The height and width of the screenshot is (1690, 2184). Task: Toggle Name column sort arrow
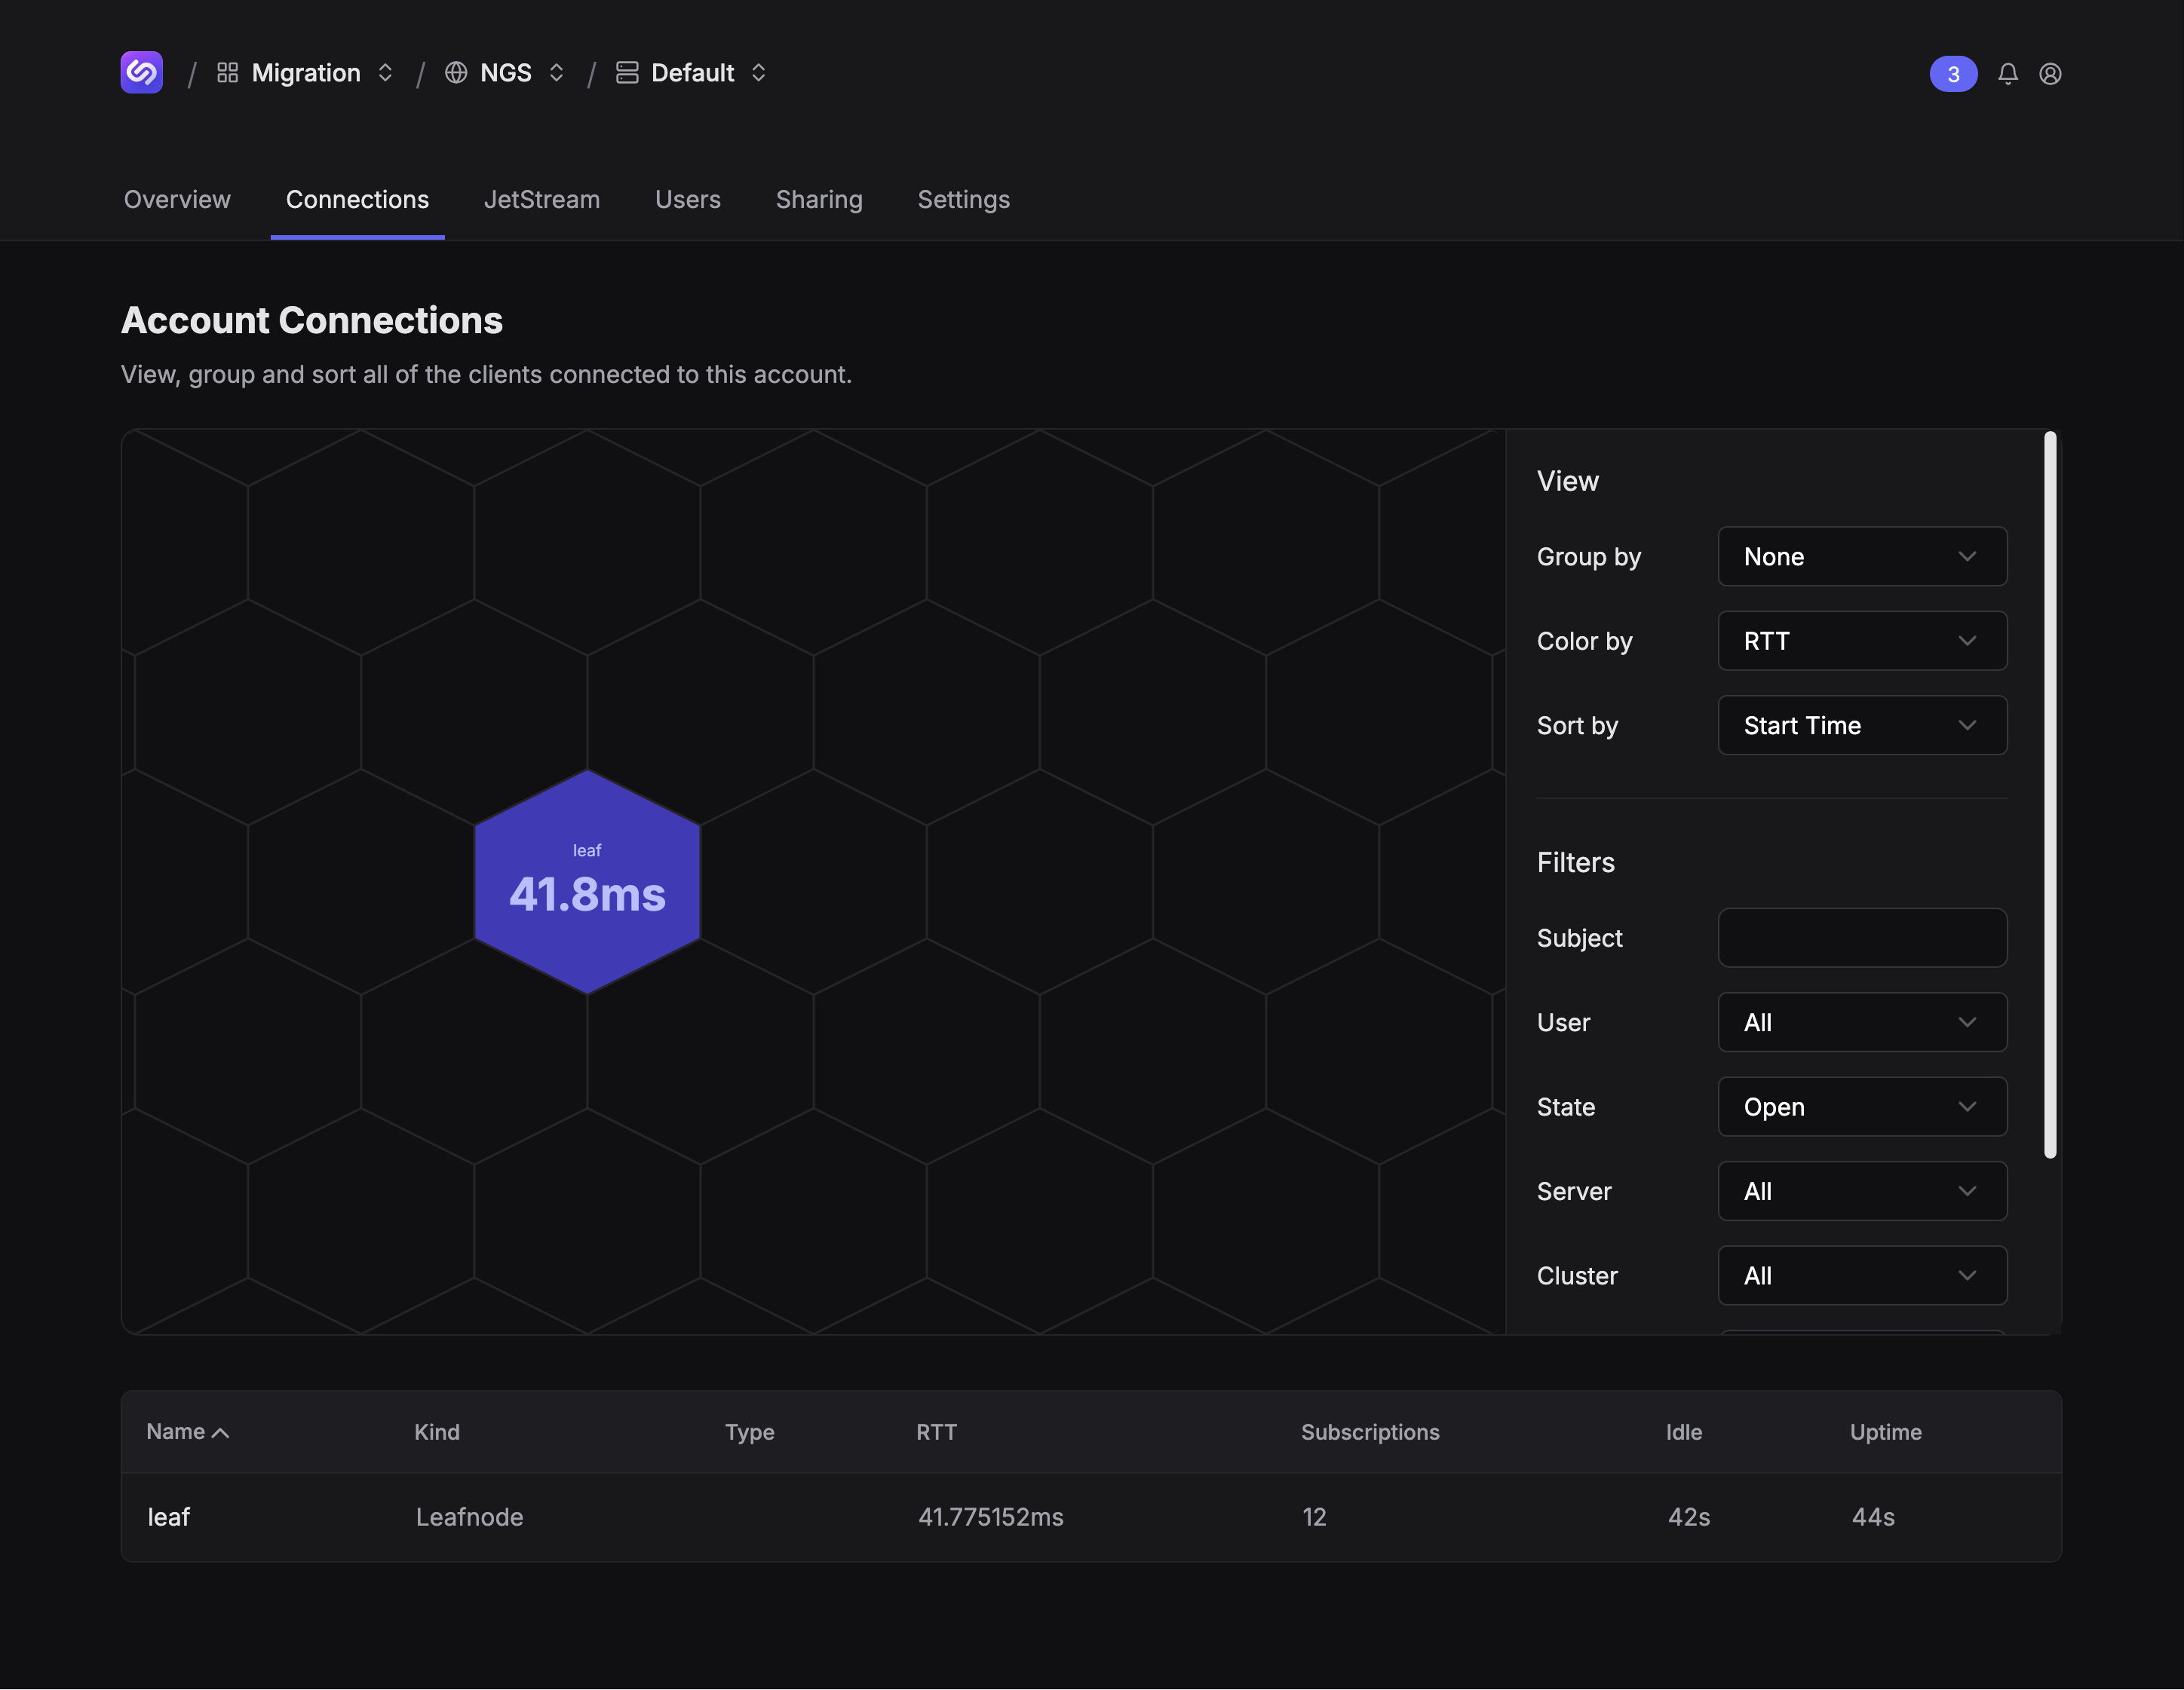point(221,1433)
